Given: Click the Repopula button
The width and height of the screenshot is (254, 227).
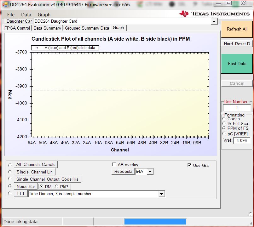Looking at the screenshot, I should (123, 172).
